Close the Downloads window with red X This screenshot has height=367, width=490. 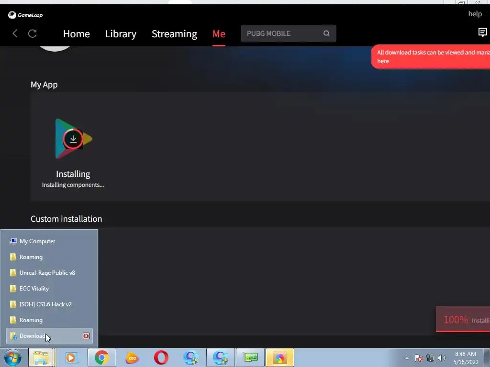coord(86,336)
